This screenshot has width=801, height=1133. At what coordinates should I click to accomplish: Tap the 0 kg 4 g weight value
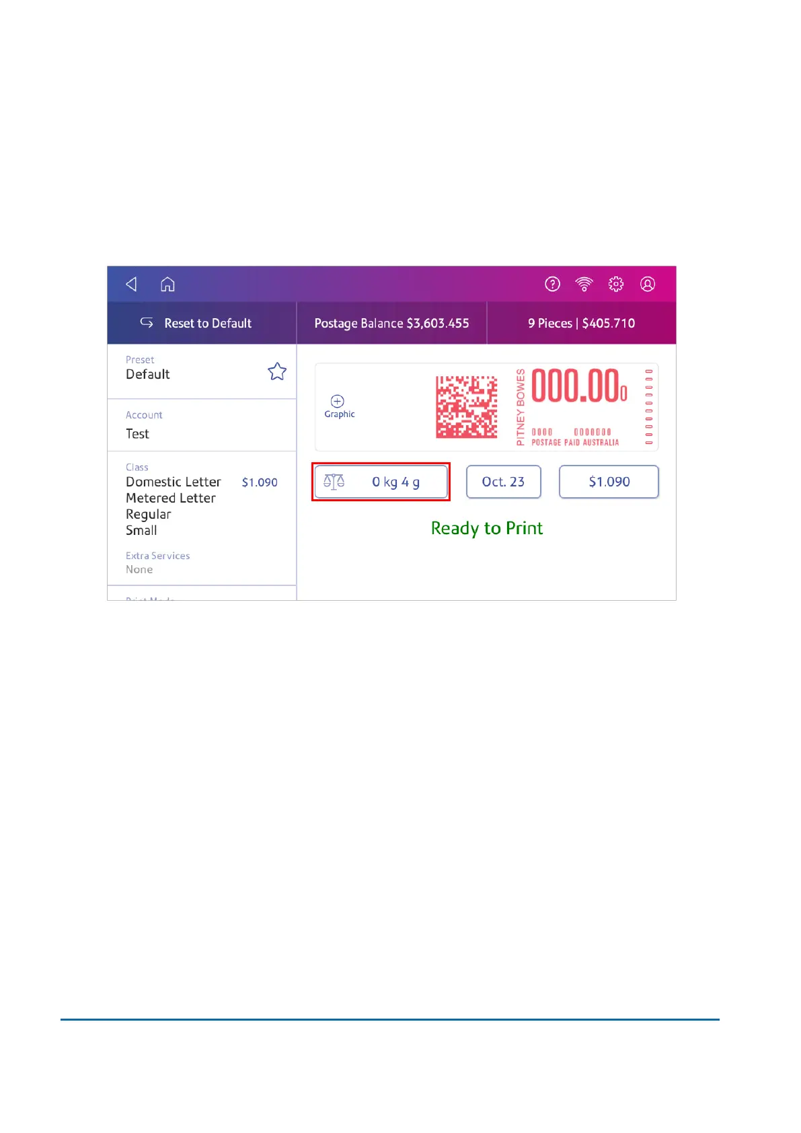tap(395, 482)
